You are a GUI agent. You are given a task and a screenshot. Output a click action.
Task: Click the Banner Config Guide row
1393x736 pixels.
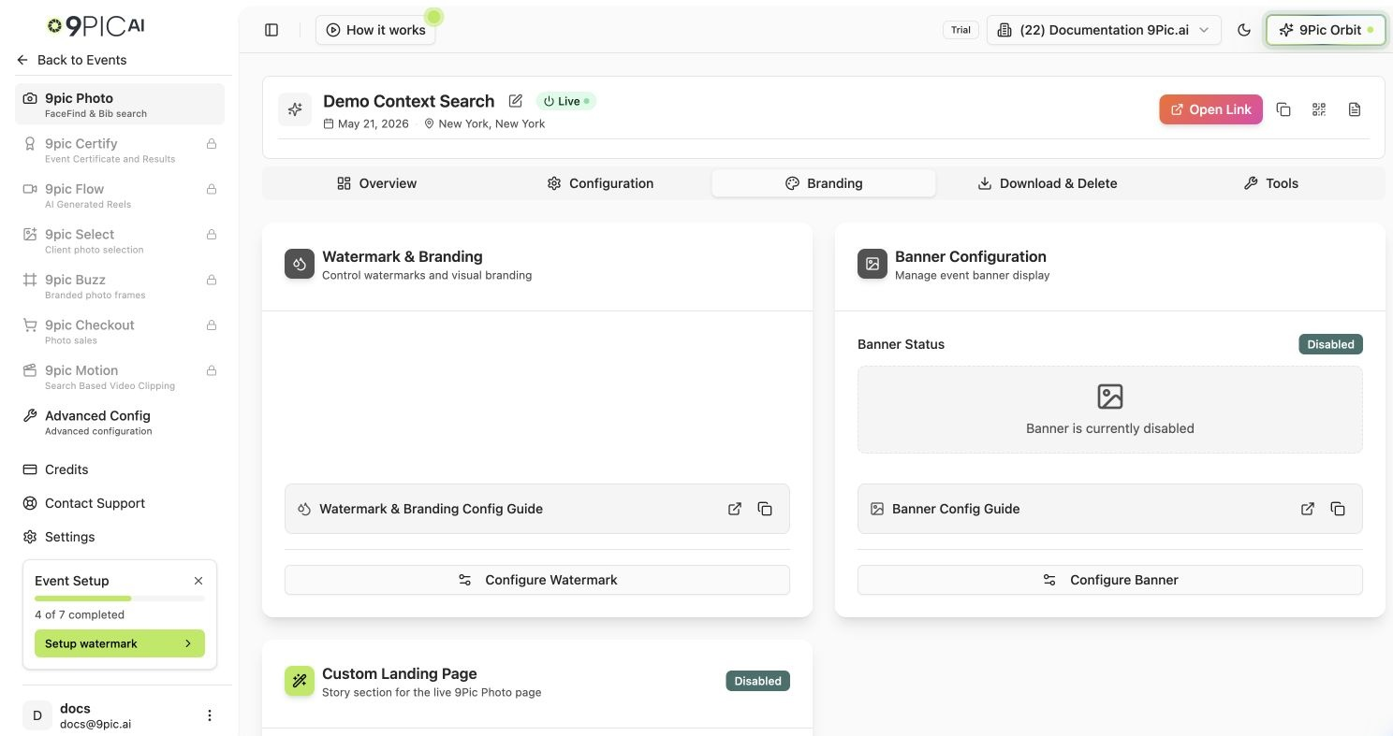(1110, 509)
